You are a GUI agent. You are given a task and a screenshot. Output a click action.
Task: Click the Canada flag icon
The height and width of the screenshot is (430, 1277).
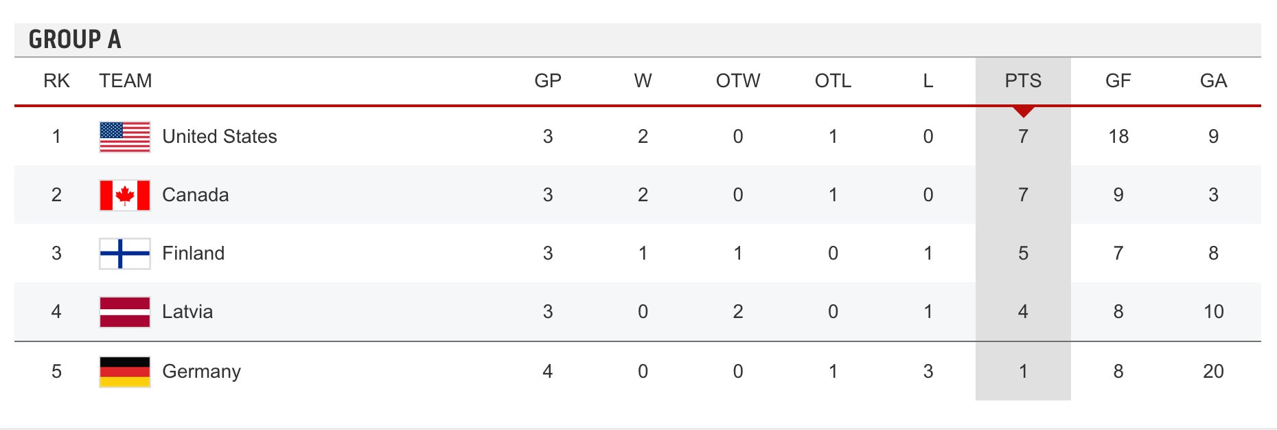pyautogui.click(x=125, y=195)
